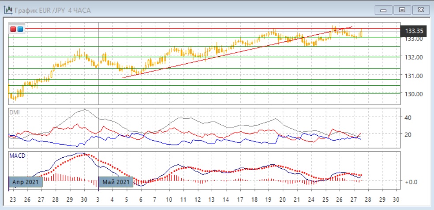
Task: Click date 30 at right end of time axis
Action: click(x=396, y=199)
